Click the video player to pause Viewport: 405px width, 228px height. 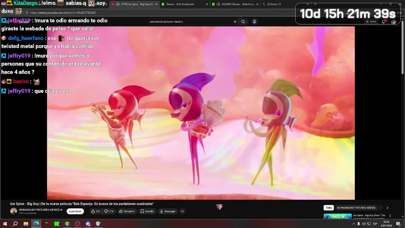[x=201, y=113]
